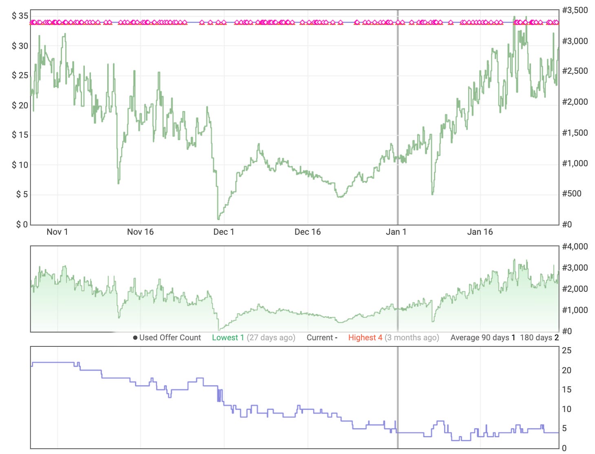Image resolution: width=595 pixels, height=454 pixels.
Task: Select the black dot icon beside Used Offer Count
Action: click(135, 338)
